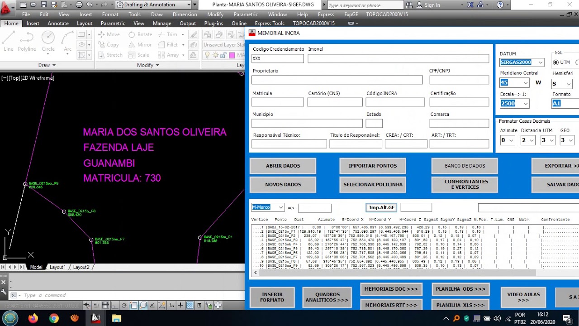Screen dimensions: 579x326
Task: Click the IMPORTAR PONTOS button
Action: coord(373,166)
